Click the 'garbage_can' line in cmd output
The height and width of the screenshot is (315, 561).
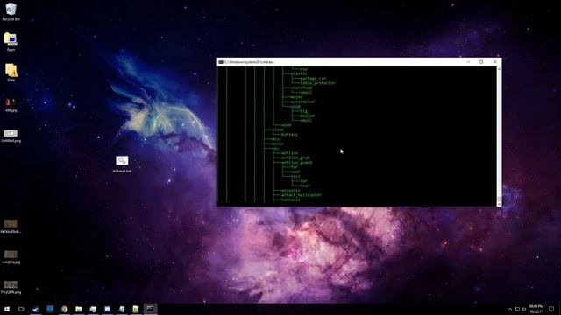point(313,78)
